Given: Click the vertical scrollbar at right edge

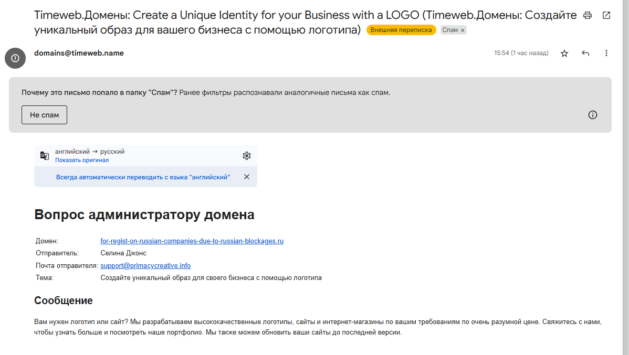Looking at the screenshot, I should [x=625, y=177].
